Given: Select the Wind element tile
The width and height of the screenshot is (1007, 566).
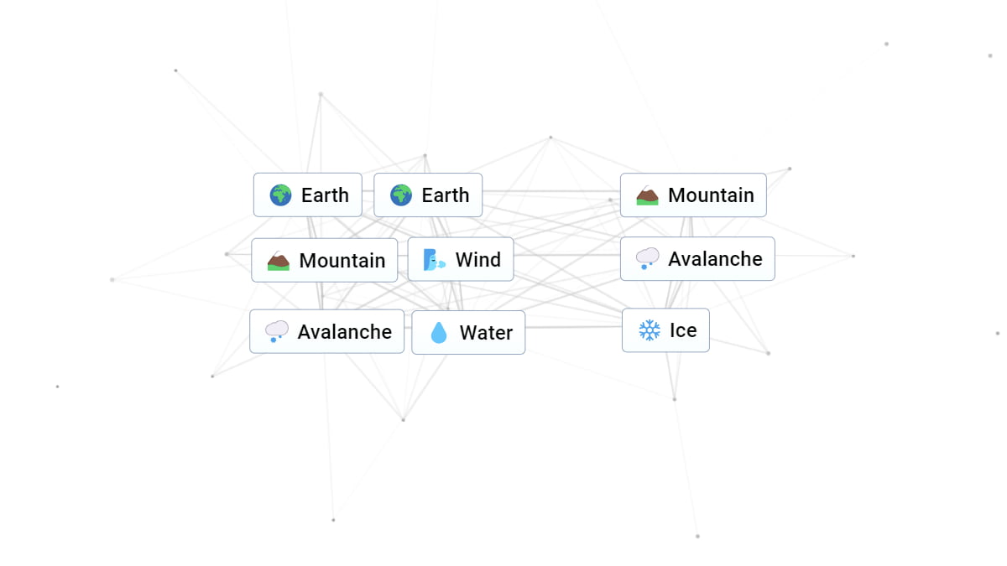Looking at the screenshot, I should click(x=460, y=259).
